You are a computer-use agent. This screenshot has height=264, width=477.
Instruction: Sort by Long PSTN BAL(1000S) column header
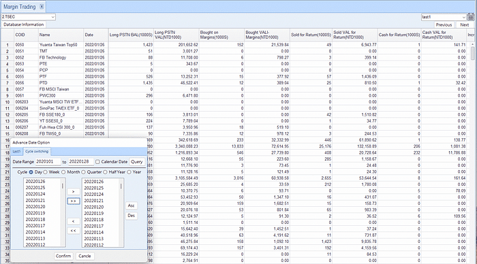click(x=131, y=35)
